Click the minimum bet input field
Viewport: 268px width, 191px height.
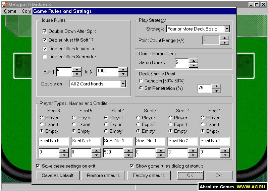point(64,71)
